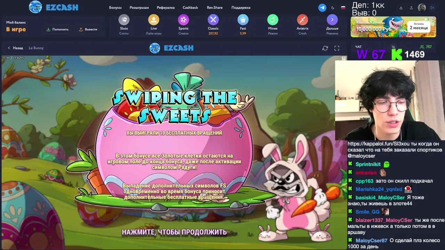Open the Live games category
Screen dimensions: 445x250
pyautogui.click(x=154, y=25)
